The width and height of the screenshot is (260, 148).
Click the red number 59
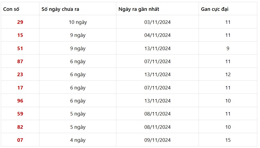(x=20, y=114)
